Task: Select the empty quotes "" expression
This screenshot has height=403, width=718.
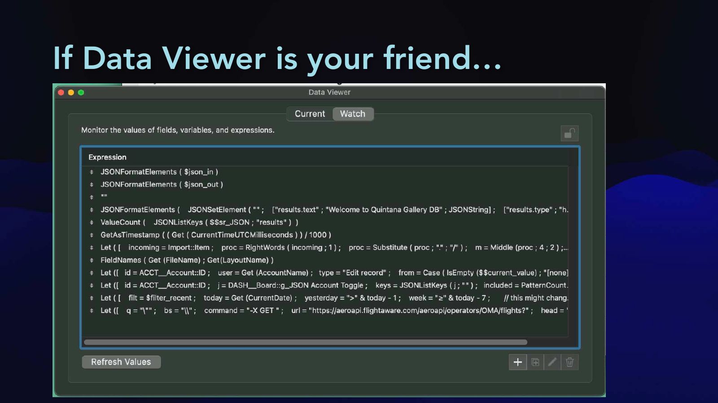Action: pos(104,197)
